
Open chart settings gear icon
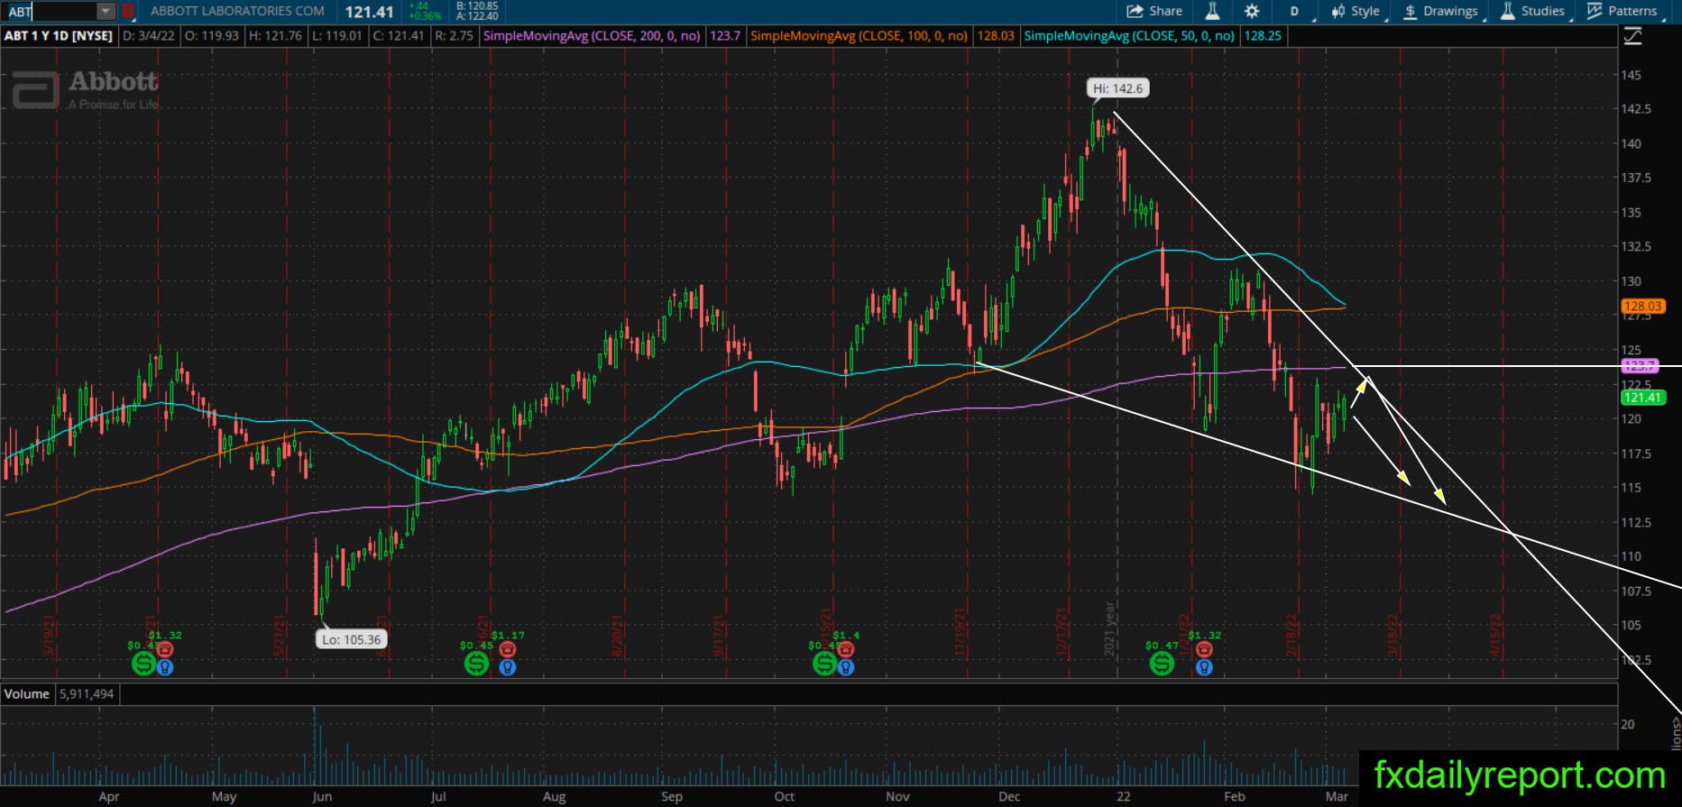pyautogui.click(x=1252, y=12)
